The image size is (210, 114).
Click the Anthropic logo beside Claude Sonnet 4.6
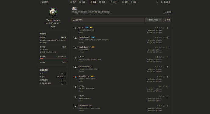click(x=75, y=67)
